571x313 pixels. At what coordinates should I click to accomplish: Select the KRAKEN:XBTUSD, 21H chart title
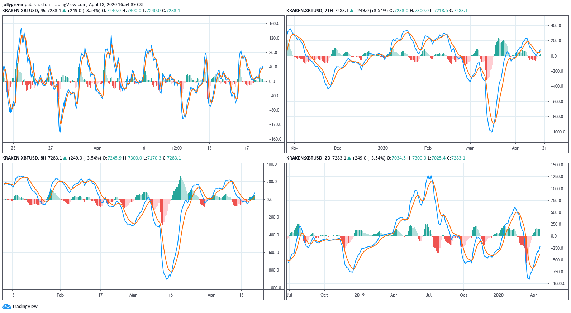click(x=309, y=11)
